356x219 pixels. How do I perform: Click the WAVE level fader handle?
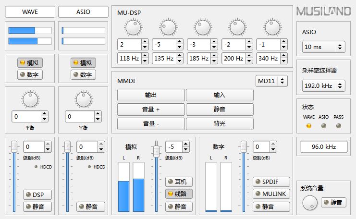click(x=14, y=146)
